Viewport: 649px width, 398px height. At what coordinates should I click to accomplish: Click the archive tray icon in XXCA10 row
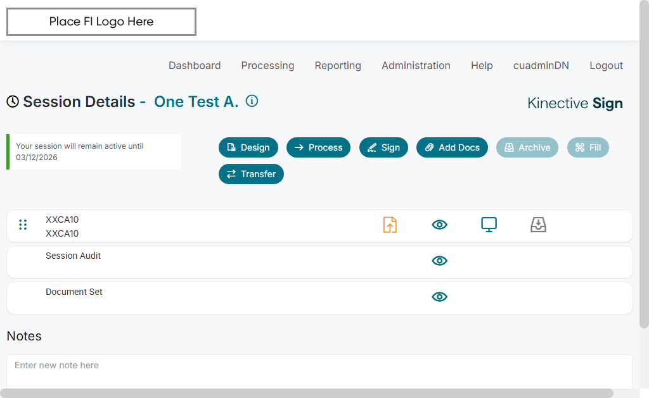pyautogui.click(x=538, y=225)
